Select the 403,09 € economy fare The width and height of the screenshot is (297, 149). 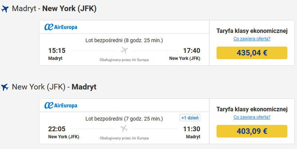(252, 131)
